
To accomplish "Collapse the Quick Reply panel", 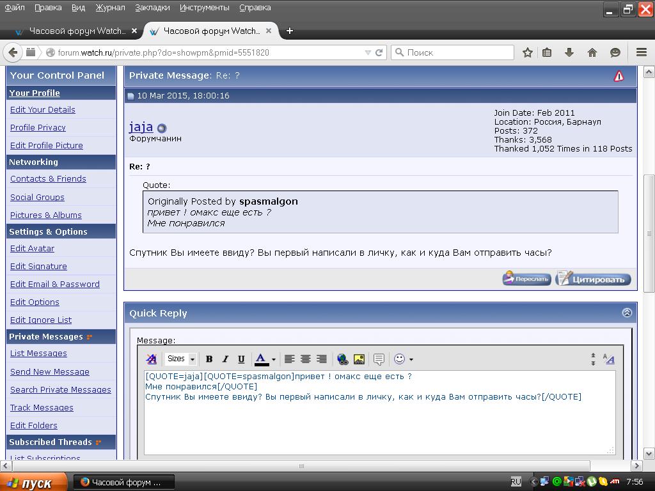I will tap(626, 313).
